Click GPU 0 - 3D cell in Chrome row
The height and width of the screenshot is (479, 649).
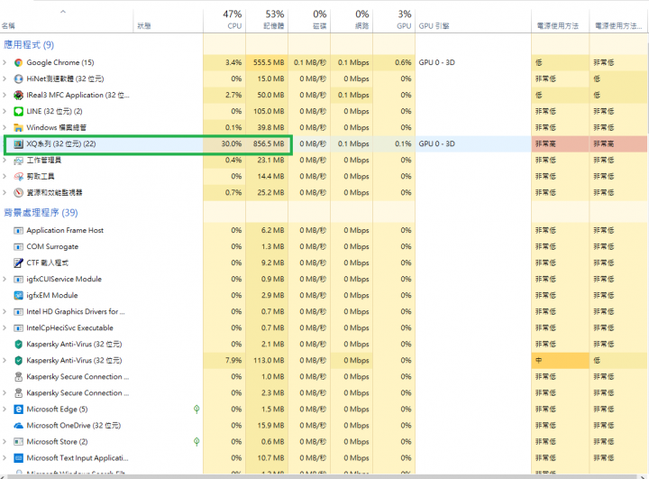tap(473, 62)
